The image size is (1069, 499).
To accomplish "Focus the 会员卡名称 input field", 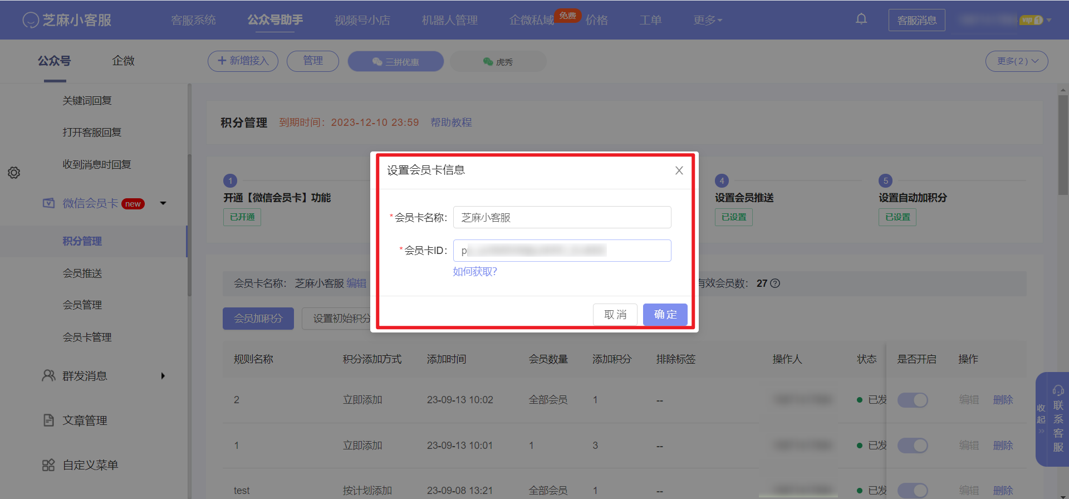I will click(x=562, y=217).
